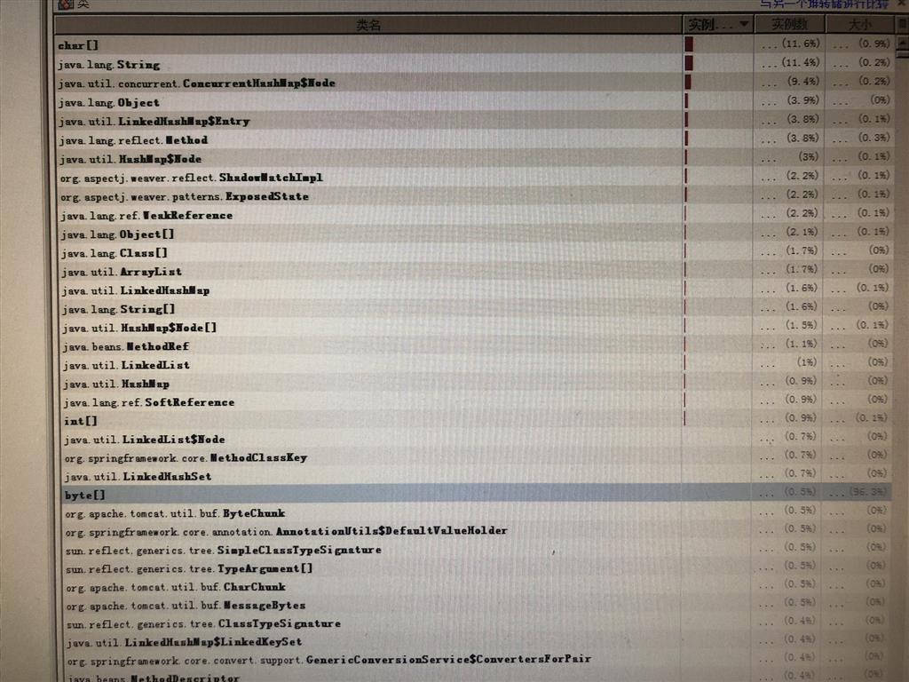Screen dimensions: 909x682
Task: Sort by the 类名 column header
Action: (x=368, y=25)
